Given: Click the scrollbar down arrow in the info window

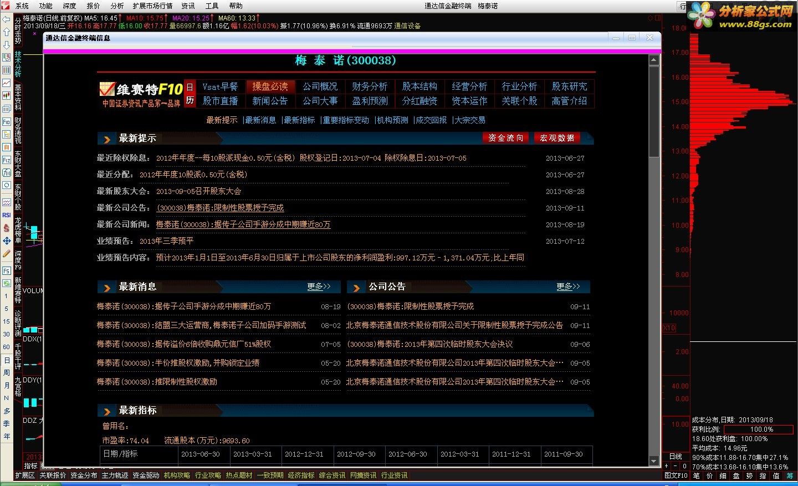Looking at the screenshot, I should 654,461.
